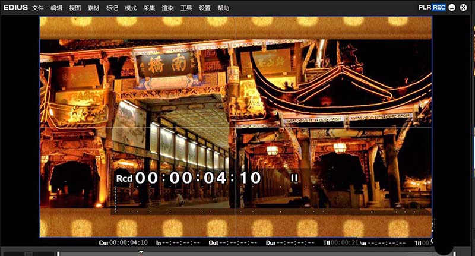Open the 文件 menu
Viewport: 475px width, 256px height.
click(38, 8)
